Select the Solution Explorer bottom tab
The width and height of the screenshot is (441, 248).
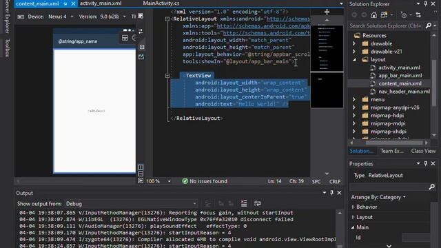pyautogui.click(x=361, y=151)
